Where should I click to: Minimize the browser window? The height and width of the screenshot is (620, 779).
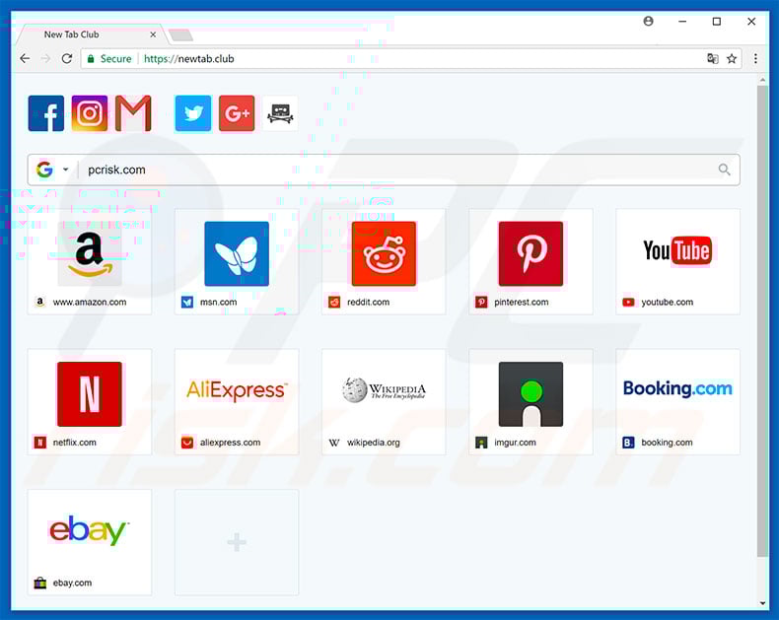(682, 22)
